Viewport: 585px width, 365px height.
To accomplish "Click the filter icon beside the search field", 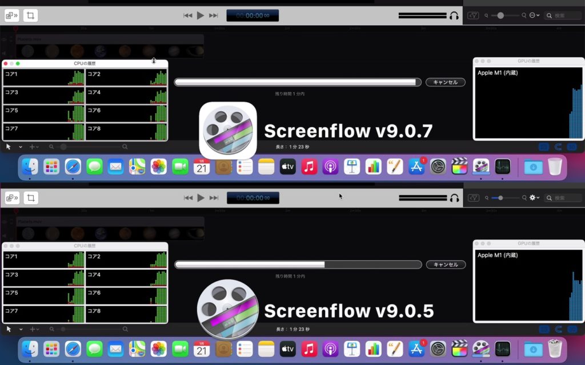I will point(473,15).
